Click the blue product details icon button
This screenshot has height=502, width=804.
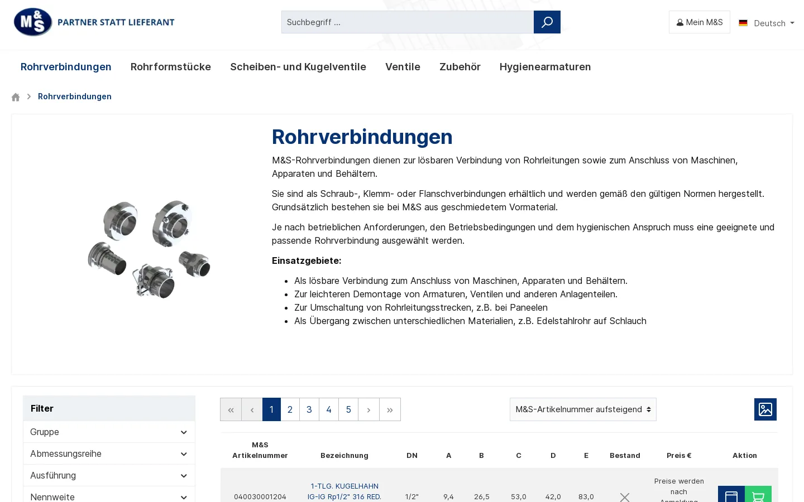(x=731, y=494)
